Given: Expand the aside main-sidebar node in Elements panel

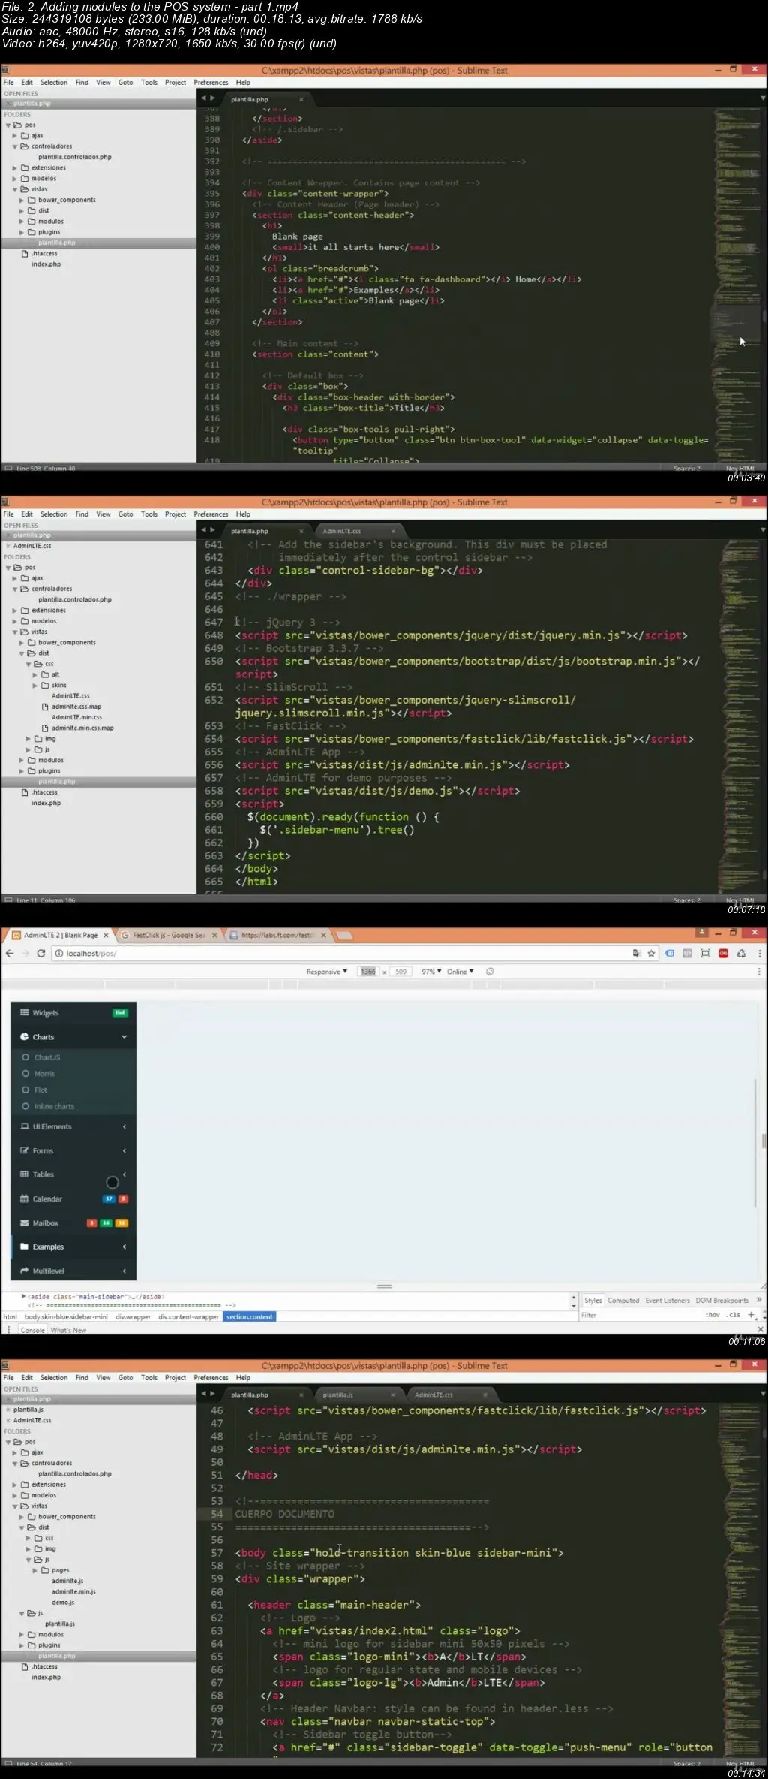Looking at the screenshot, I should (x=23, y=1296).
